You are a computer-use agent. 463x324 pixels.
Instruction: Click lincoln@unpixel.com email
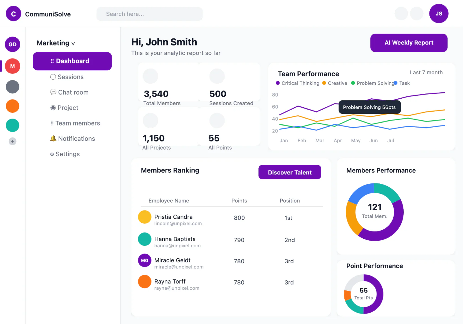(x=178, y=224)
